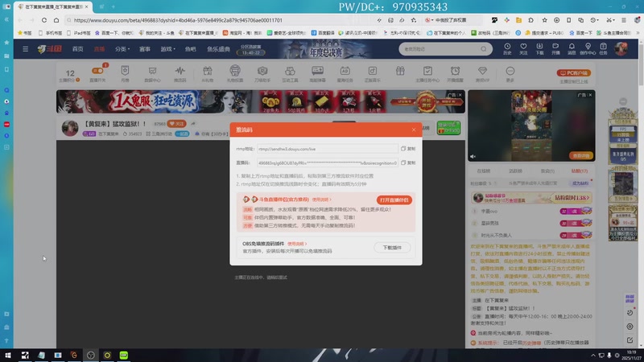The height and width of the screenshot is (362, 644).
Task: Go to 首页 home nav item
Action: 77,49
